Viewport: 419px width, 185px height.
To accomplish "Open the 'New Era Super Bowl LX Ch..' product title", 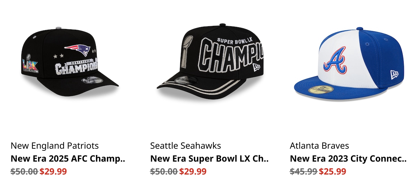I will click(x=209, y=159).
